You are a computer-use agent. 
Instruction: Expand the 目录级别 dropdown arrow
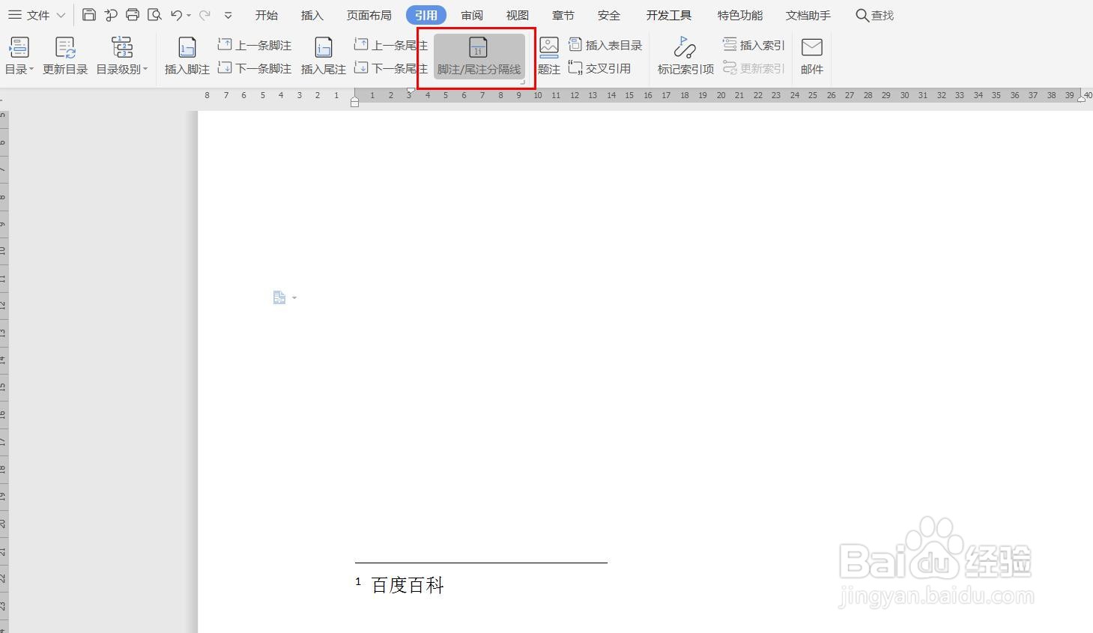pyautogui.click(x=145, y=69)
